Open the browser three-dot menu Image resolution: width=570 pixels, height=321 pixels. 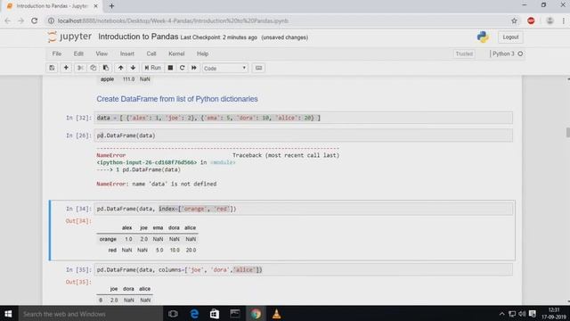564,21
